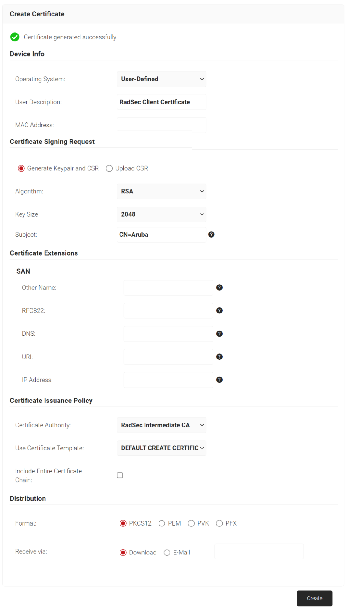The width and height of the screenshot is (347, 609).
Task: Choose PEM as the certificate format
Action: coord(162,523)
